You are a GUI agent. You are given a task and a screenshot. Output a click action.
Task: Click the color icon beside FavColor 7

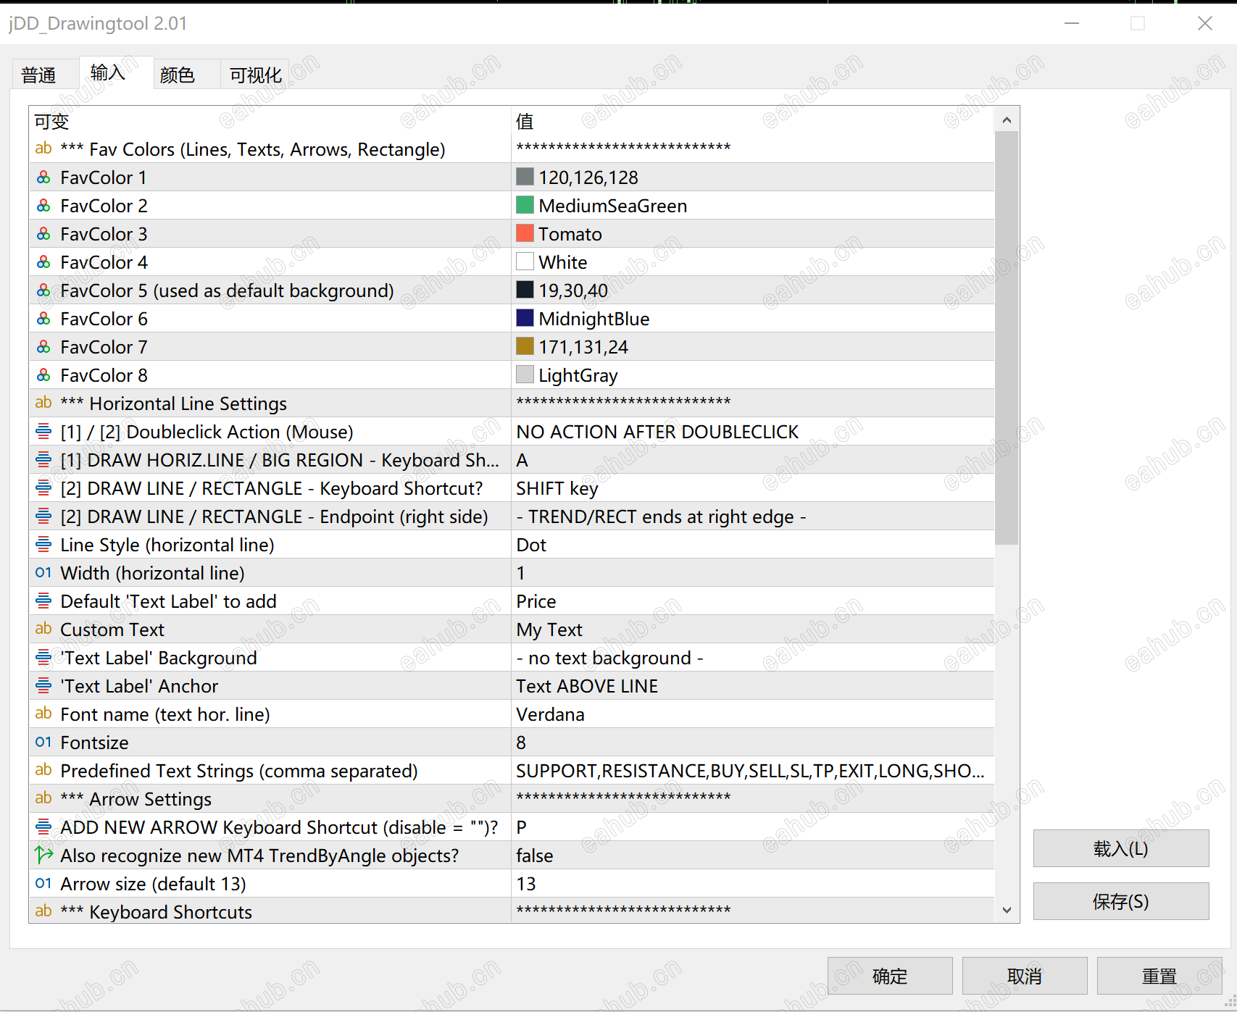coord(43,347)
